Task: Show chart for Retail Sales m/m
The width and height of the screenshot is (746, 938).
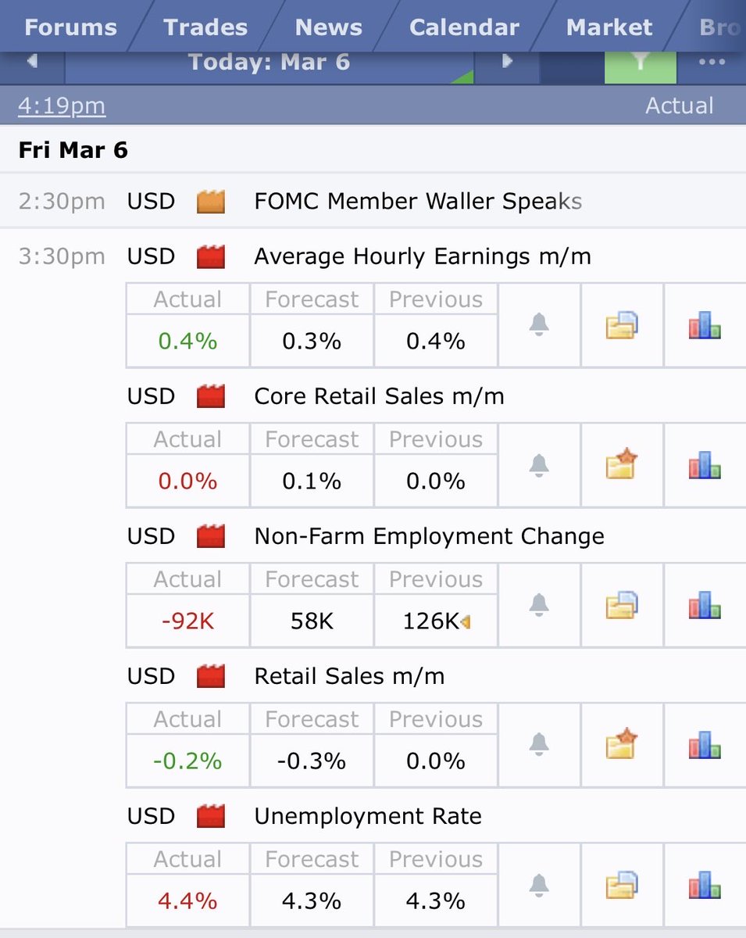Action: [705, 745]
